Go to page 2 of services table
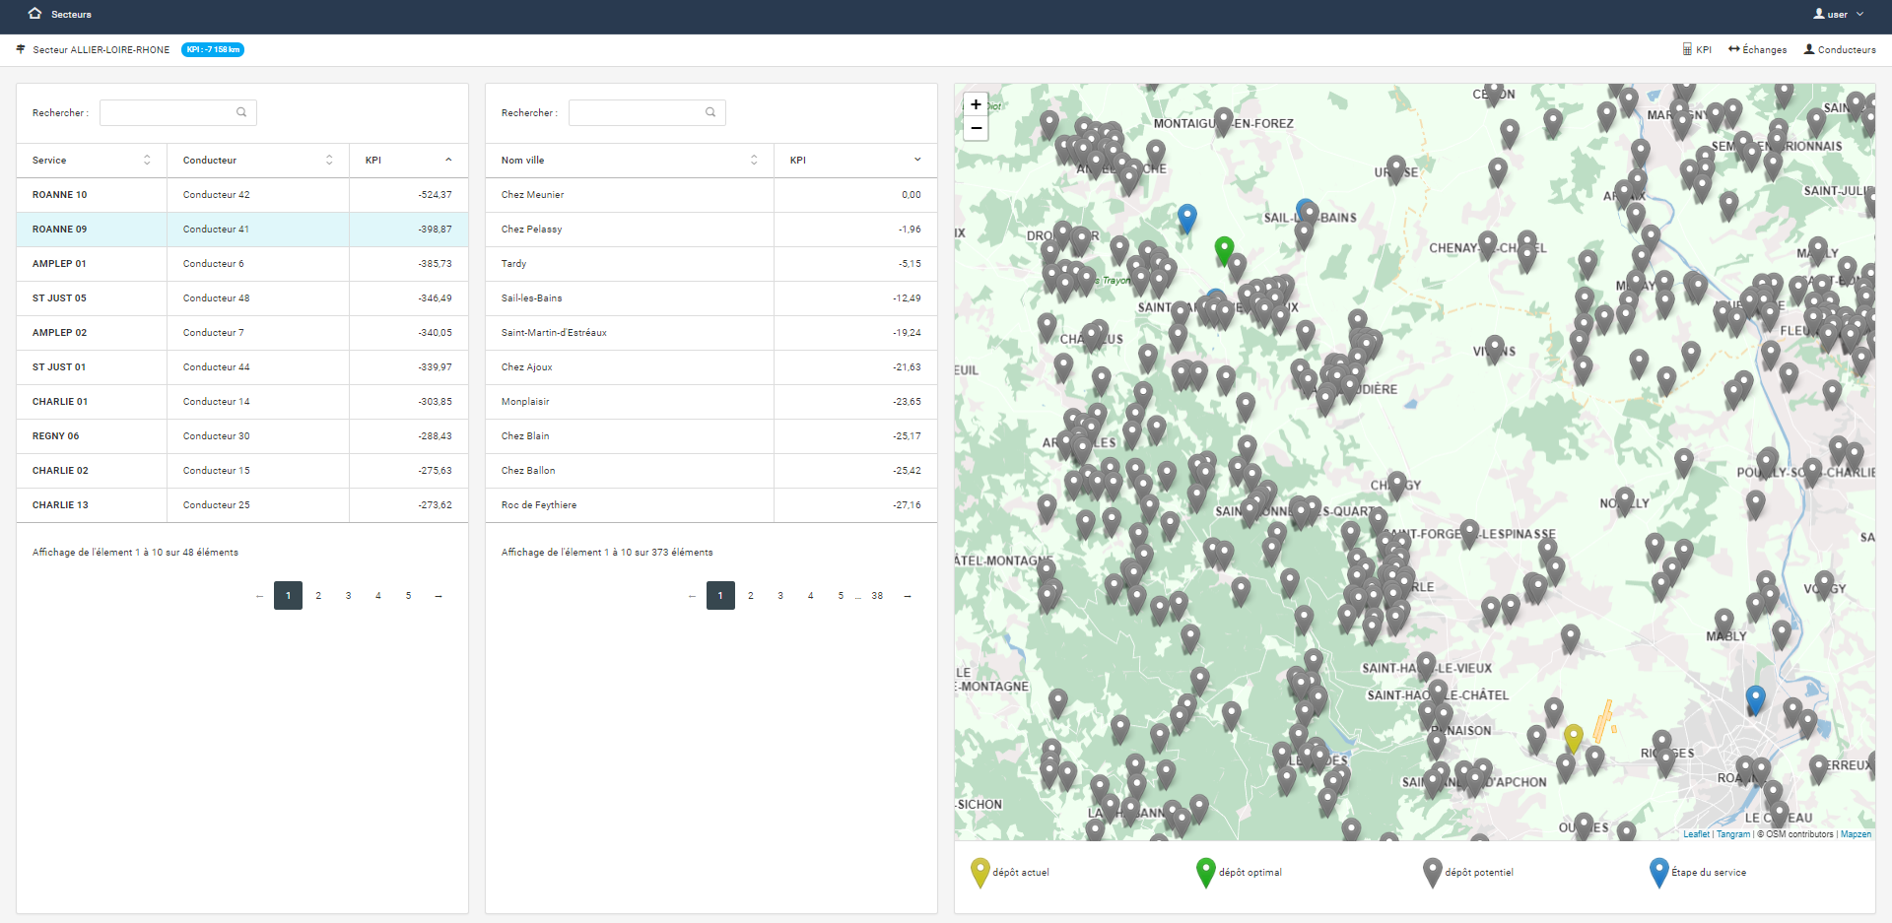The height and width of the screenshot is (923, 1892). click(318, 596)
